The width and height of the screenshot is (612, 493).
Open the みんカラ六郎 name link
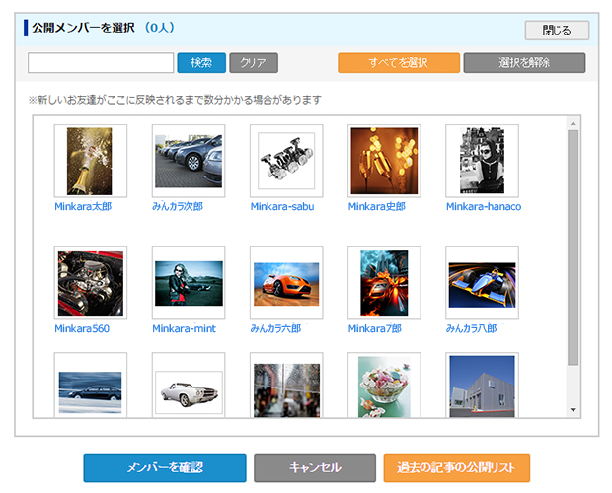pyautogui.click(x=275, y=329)
